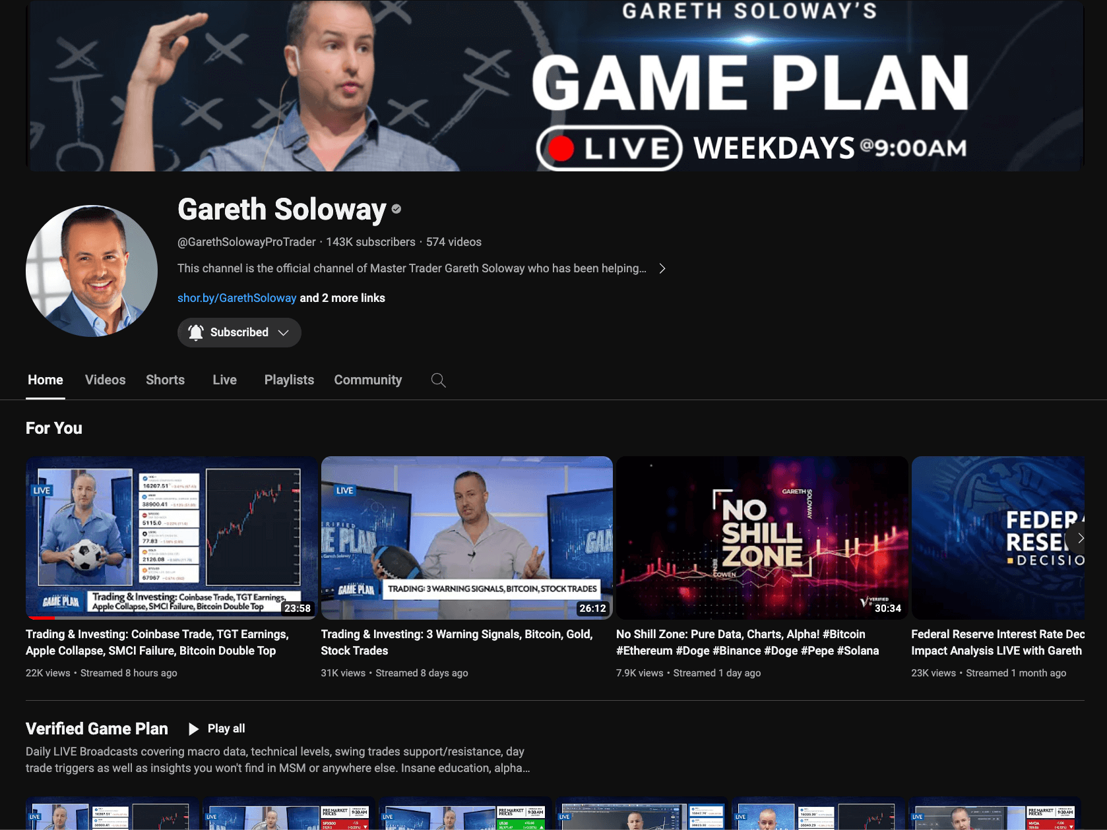The width and height of the screenshot is (1107, 830).
Task: Switch to the Videos tab
Action: point(105,380)
